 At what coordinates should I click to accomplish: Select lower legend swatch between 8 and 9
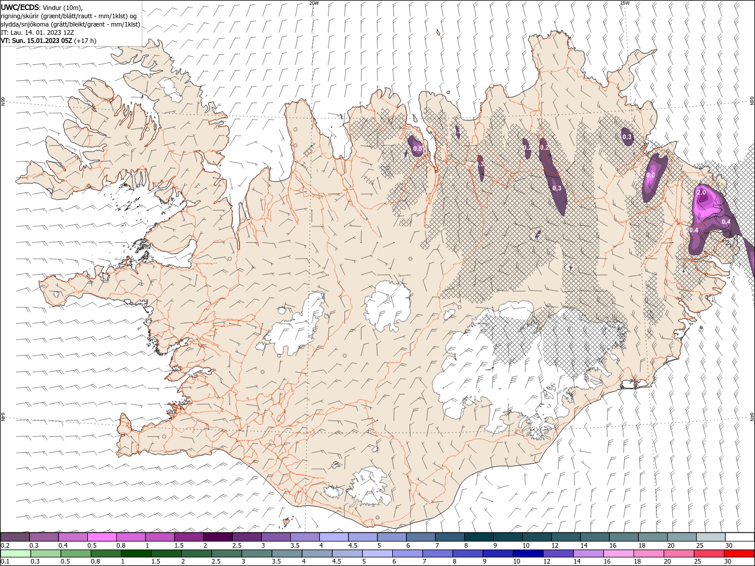pos(468,554)
